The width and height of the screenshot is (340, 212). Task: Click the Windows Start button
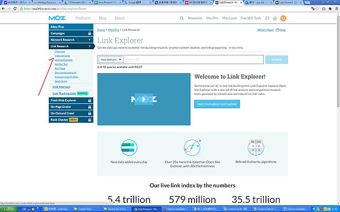pyautogui.click(x=9, y=209)
